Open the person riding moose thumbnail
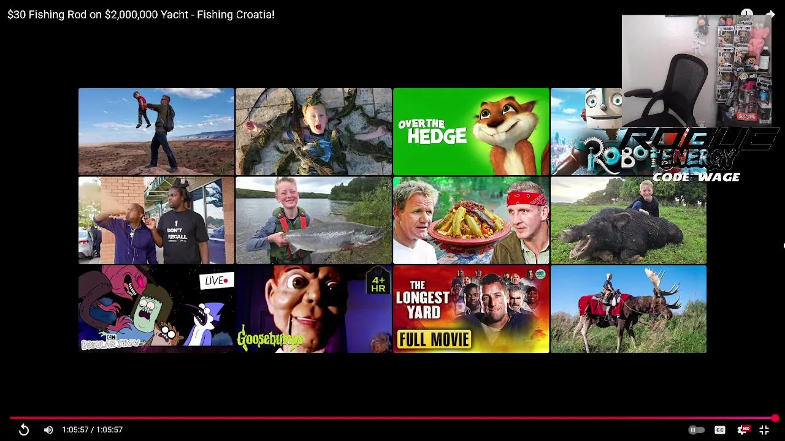The width and height of the screenshot is (785, 441). tap(629, 309)
